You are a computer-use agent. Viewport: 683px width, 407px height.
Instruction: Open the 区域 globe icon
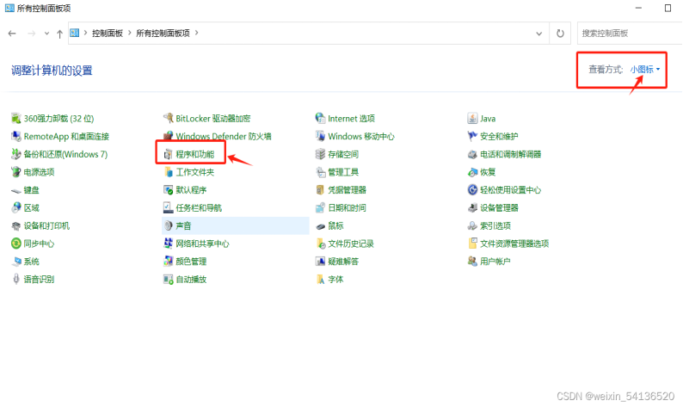[x=16, y=207]
